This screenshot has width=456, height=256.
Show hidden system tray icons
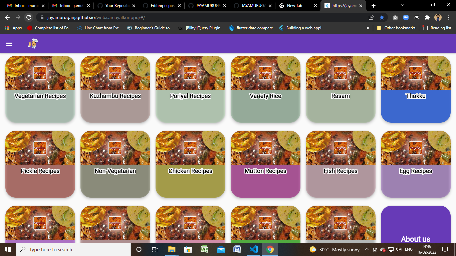click(x=367, y=249)
